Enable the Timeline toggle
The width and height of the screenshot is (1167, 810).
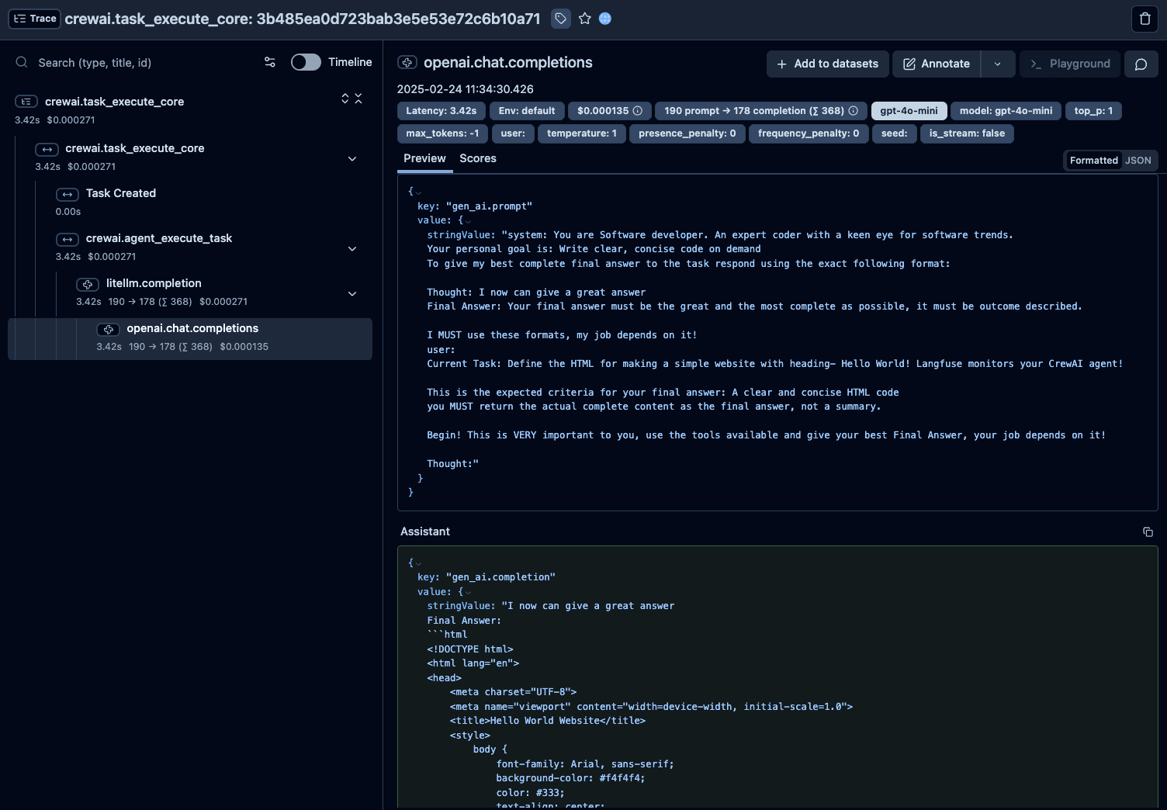(x=306, y=61)
